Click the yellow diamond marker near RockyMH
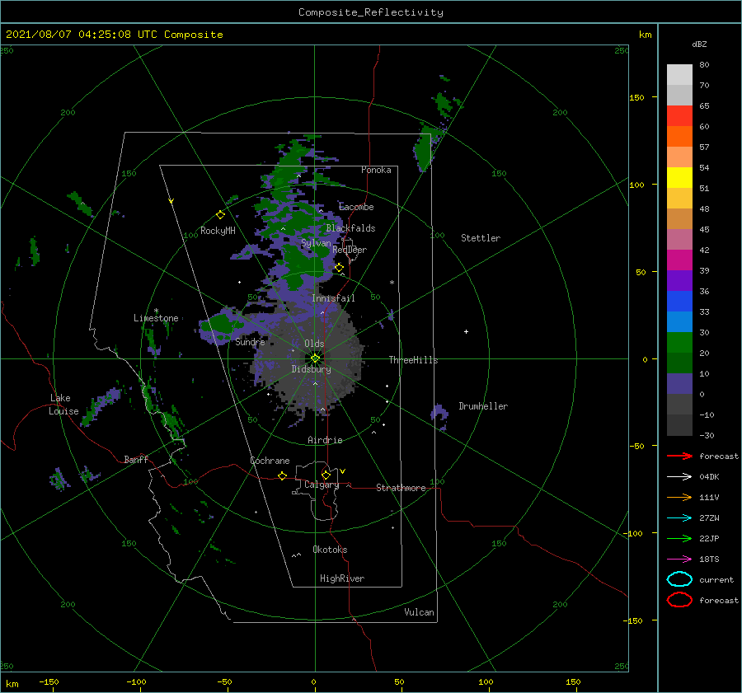Image resolution: width=742 pixels, height=693 pixels. pyautogui.click(x=220, y=215)
